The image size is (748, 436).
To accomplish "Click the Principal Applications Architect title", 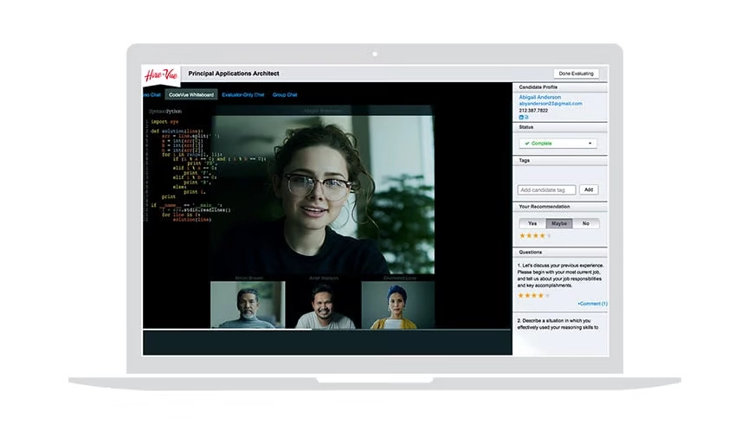I will click(234, 74).
